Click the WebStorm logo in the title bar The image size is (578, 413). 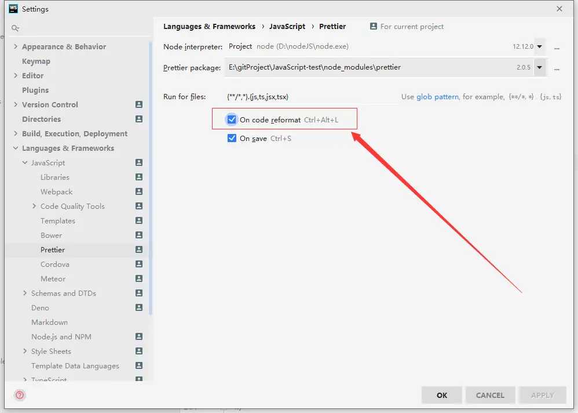click(13, 9)
